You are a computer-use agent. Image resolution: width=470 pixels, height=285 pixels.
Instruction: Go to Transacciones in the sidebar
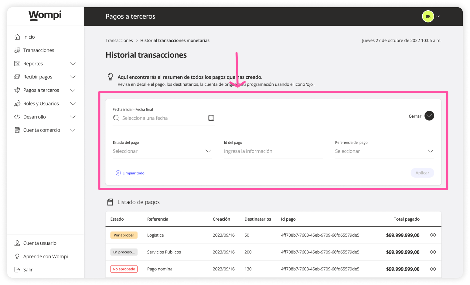[39, 50]
